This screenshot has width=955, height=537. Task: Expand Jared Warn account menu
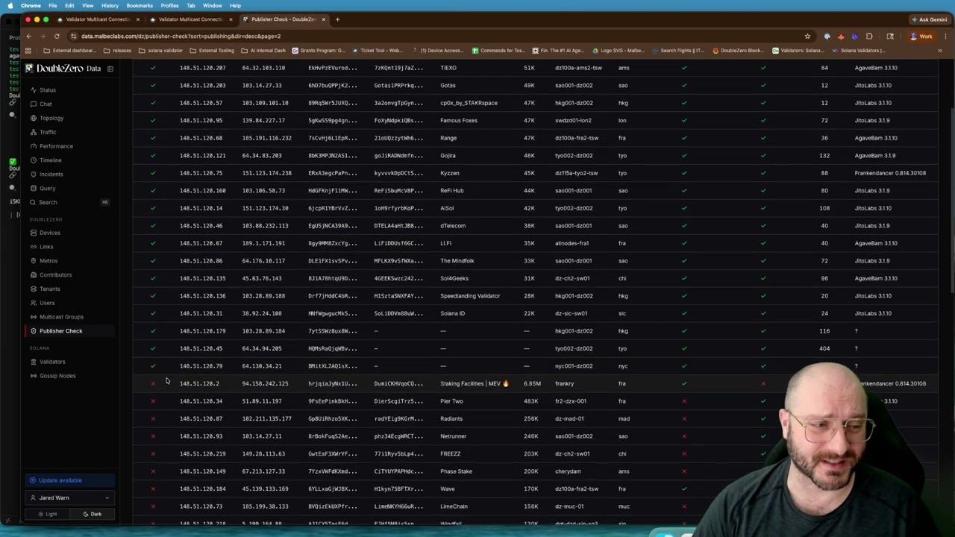[70, 497]
